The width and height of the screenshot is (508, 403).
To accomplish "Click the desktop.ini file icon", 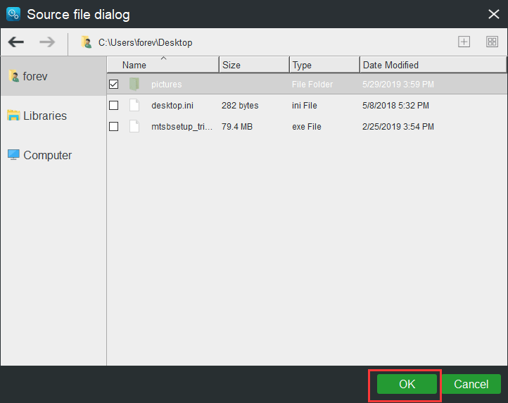I will 134,106.
